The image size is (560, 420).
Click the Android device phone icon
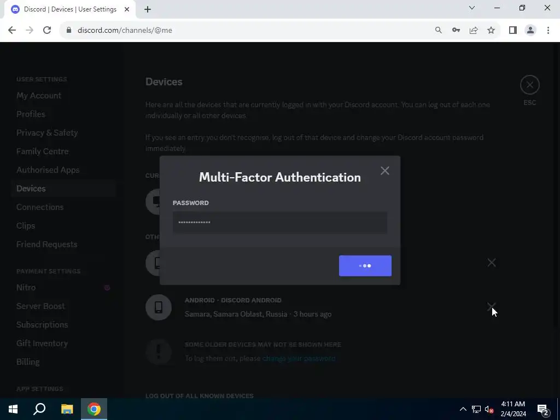(159, 307)
